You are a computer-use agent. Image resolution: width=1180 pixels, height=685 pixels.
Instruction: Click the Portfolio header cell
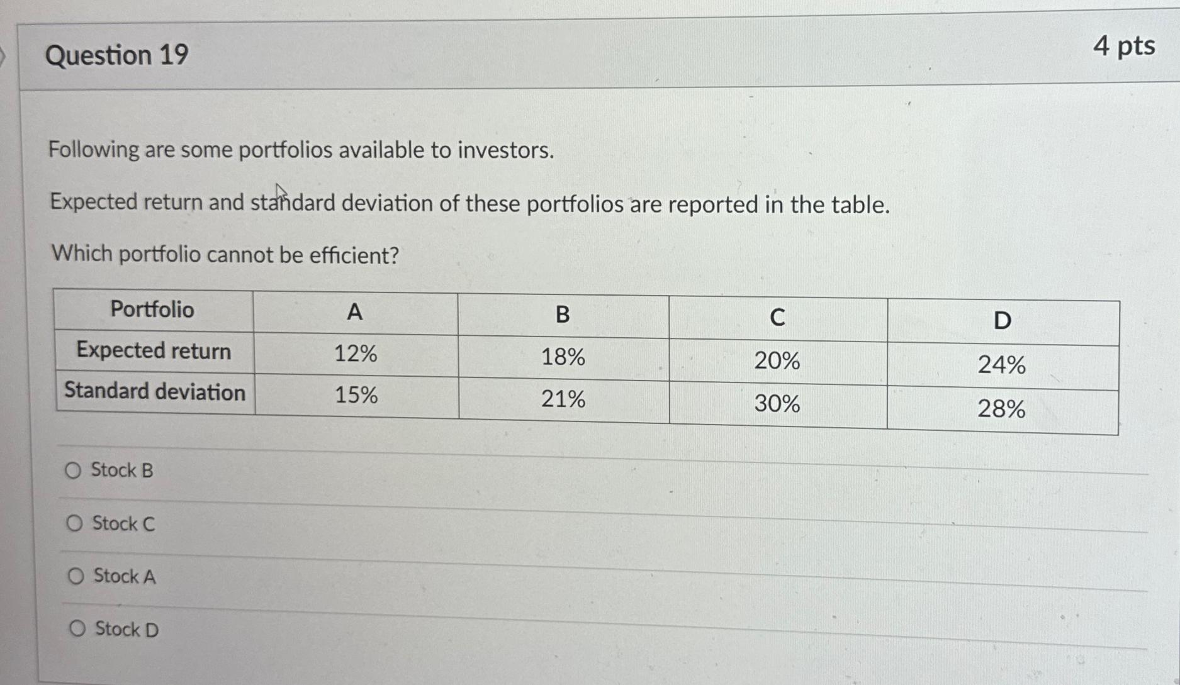(152, 311)
